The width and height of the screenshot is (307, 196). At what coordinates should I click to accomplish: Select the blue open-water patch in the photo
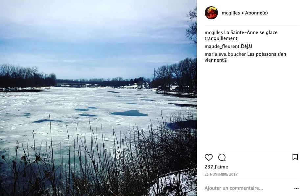point(130,113)
